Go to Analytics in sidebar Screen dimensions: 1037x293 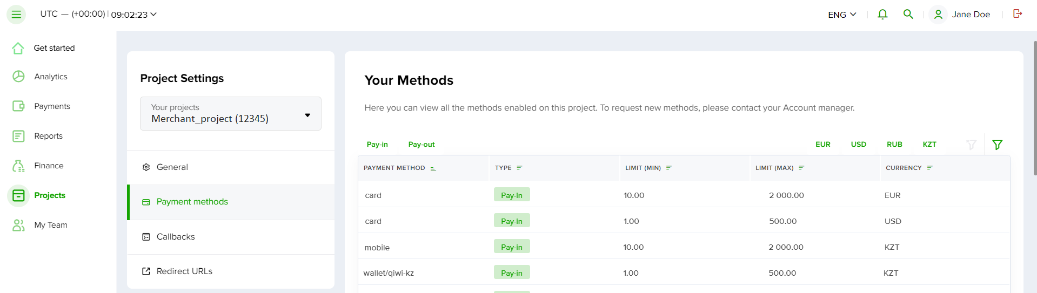pos(51,77)
